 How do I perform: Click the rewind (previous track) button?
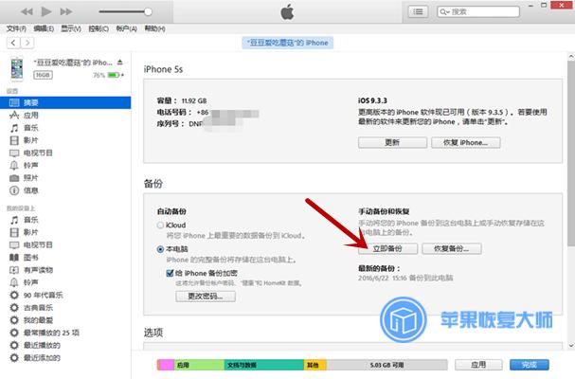point(27,11)
